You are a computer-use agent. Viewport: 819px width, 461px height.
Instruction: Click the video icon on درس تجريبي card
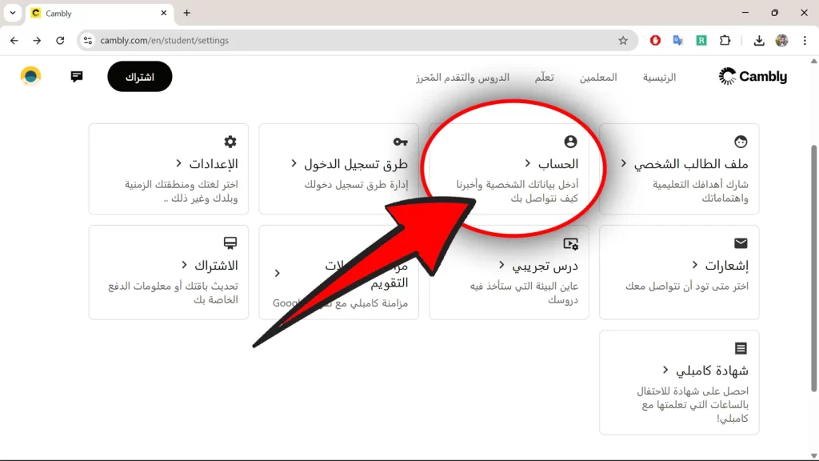(x=569, y=243)
